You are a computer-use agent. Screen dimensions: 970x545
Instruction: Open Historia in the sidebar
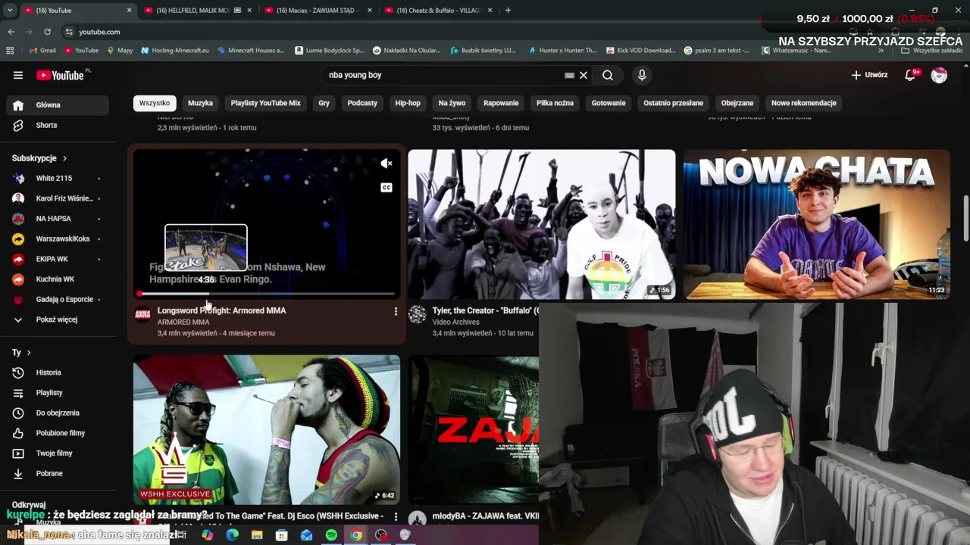[x=58, y=372]
